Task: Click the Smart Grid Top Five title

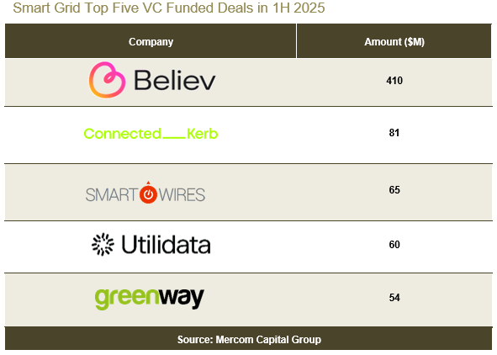Action: (169, 8)
